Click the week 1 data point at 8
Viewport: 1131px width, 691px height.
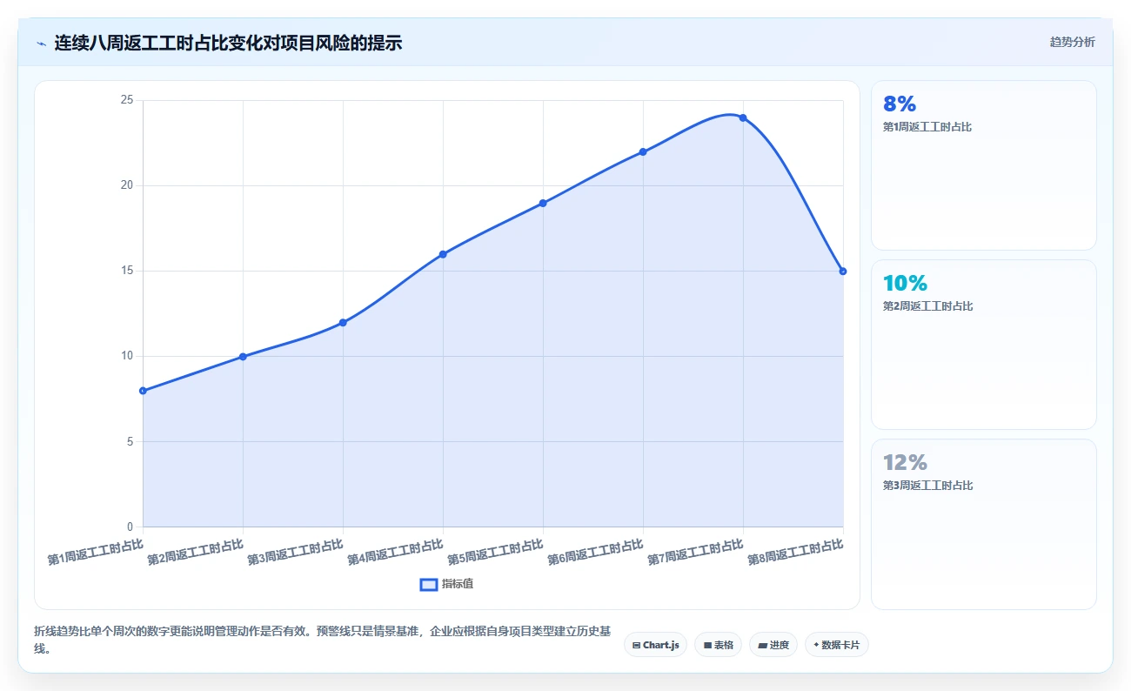pyautogui.click(x=143, y=391)
